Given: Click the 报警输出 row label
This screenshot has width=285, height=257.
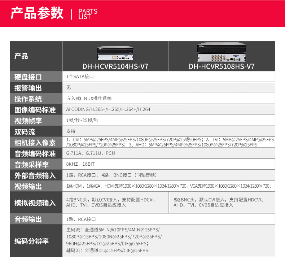Looking at the screenshot, I should pos(28,88).
